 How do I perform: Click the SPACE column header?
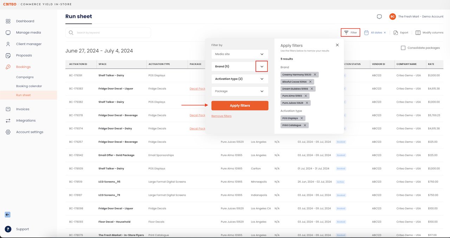pyautogui.click(x=102, y=64)
